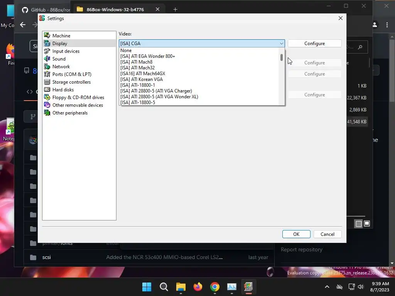Viewport: 395px width, 296px height.
Task: Launch Firefox from the taskbar
Action: coord(198,287)
